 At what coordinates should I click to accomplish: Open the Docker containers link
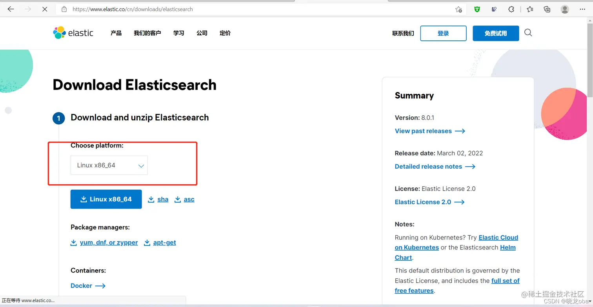tap(82, 286)
